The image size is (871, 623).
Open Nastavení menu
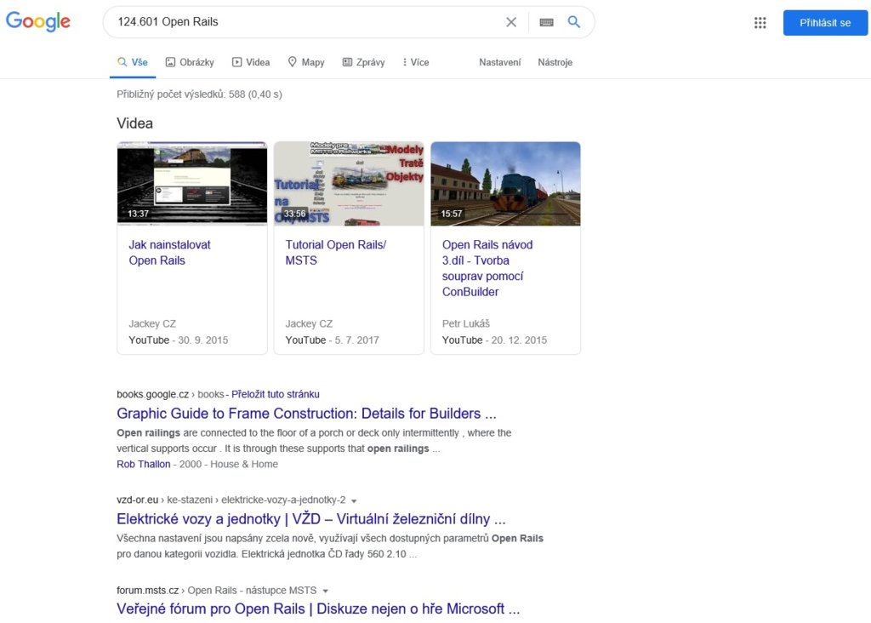tap(500, 62)
